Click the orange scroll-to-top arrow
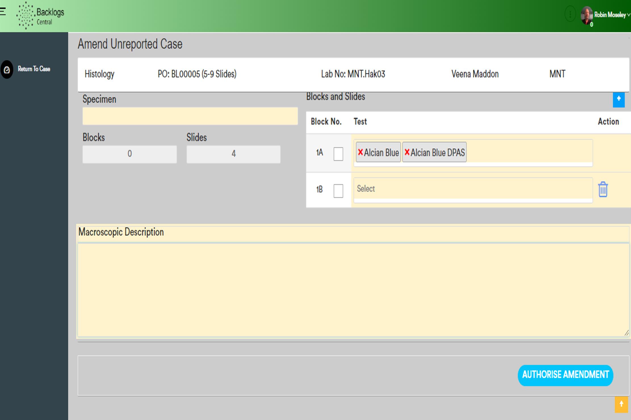 click(621, 404)
